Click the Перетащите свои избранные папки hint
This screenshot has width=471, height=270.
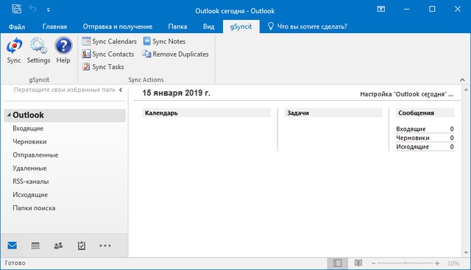coord(64,90)
